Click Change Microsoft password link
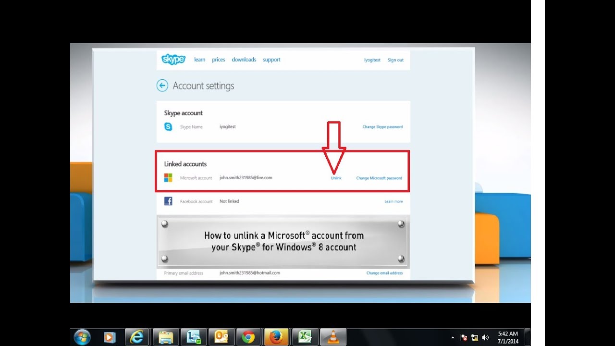 [379, 178]
